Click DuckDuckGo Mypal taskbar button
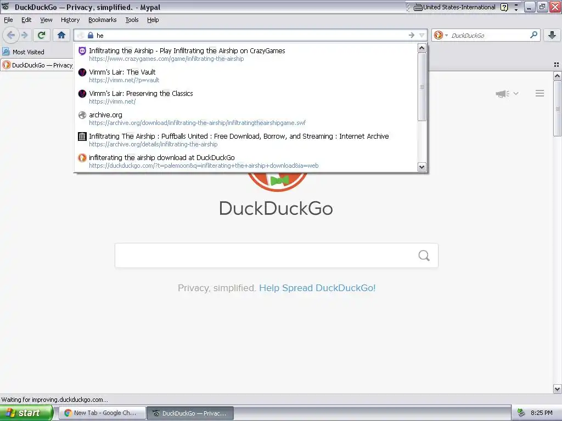The width and height of the screenshot is (562, 421). pyautogui.click(x=190, y=413)
